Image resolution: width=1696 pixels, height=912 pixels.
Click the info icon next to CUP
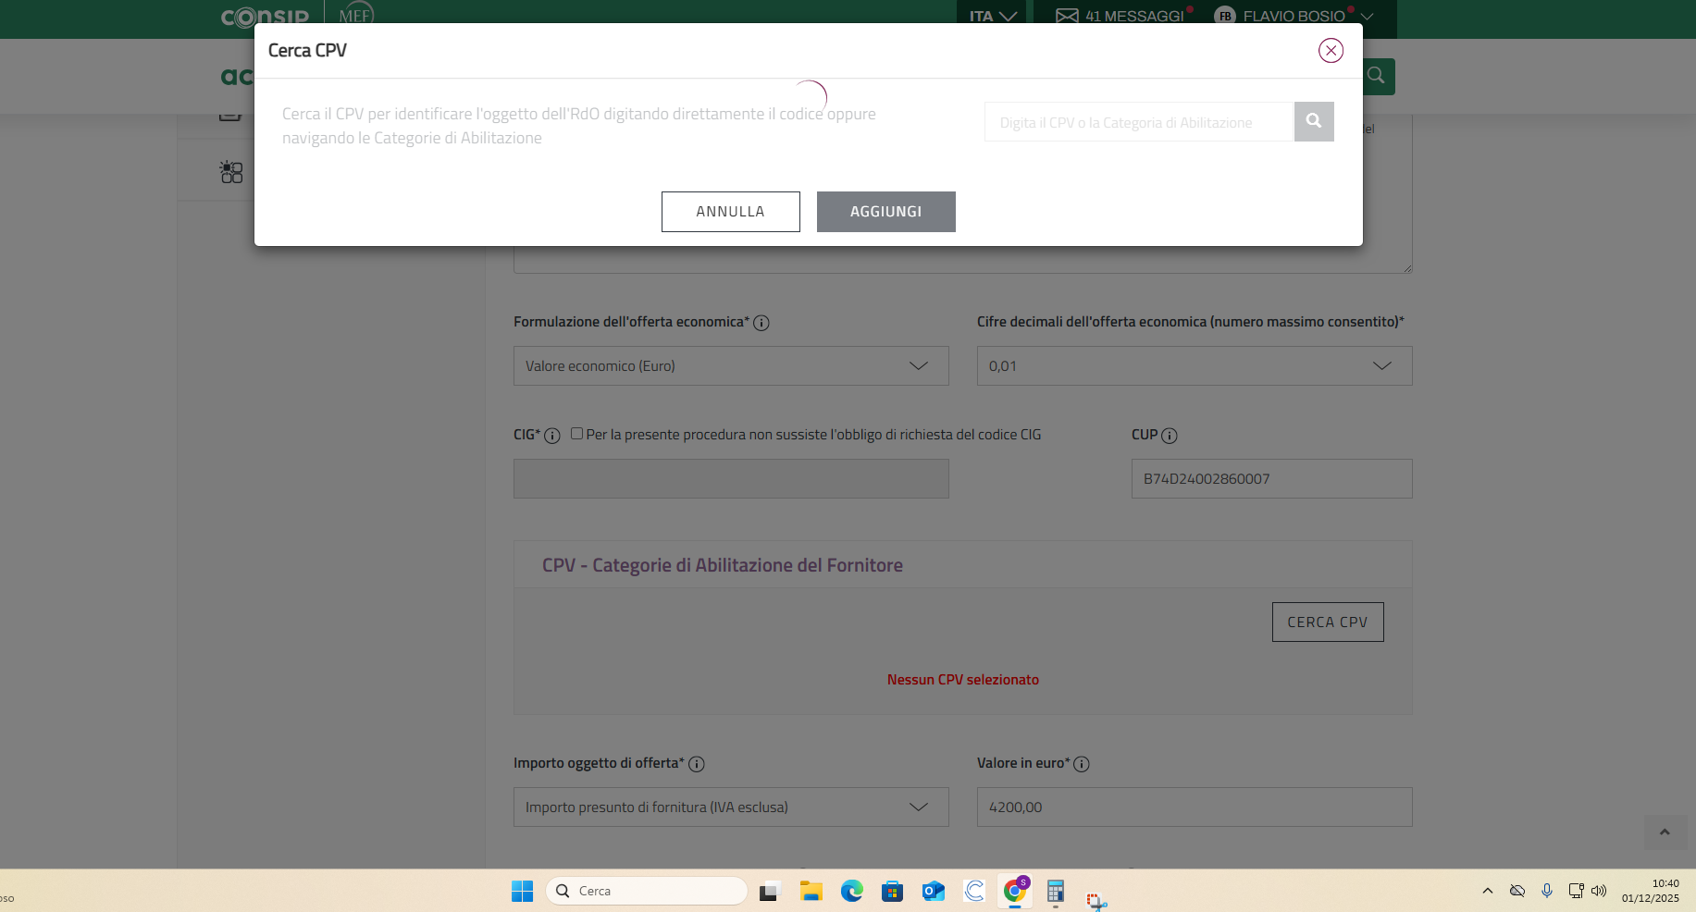pyautogui.click(x=1170, y=436)
